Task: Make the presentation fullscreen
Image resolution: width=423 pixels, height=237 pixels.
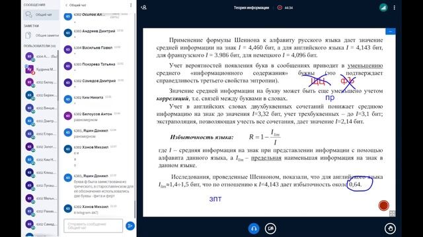Action: pyautogui.click(x=392, y=213)
